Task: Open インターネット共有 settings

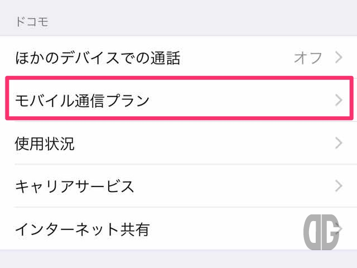Action: point(178,228)
